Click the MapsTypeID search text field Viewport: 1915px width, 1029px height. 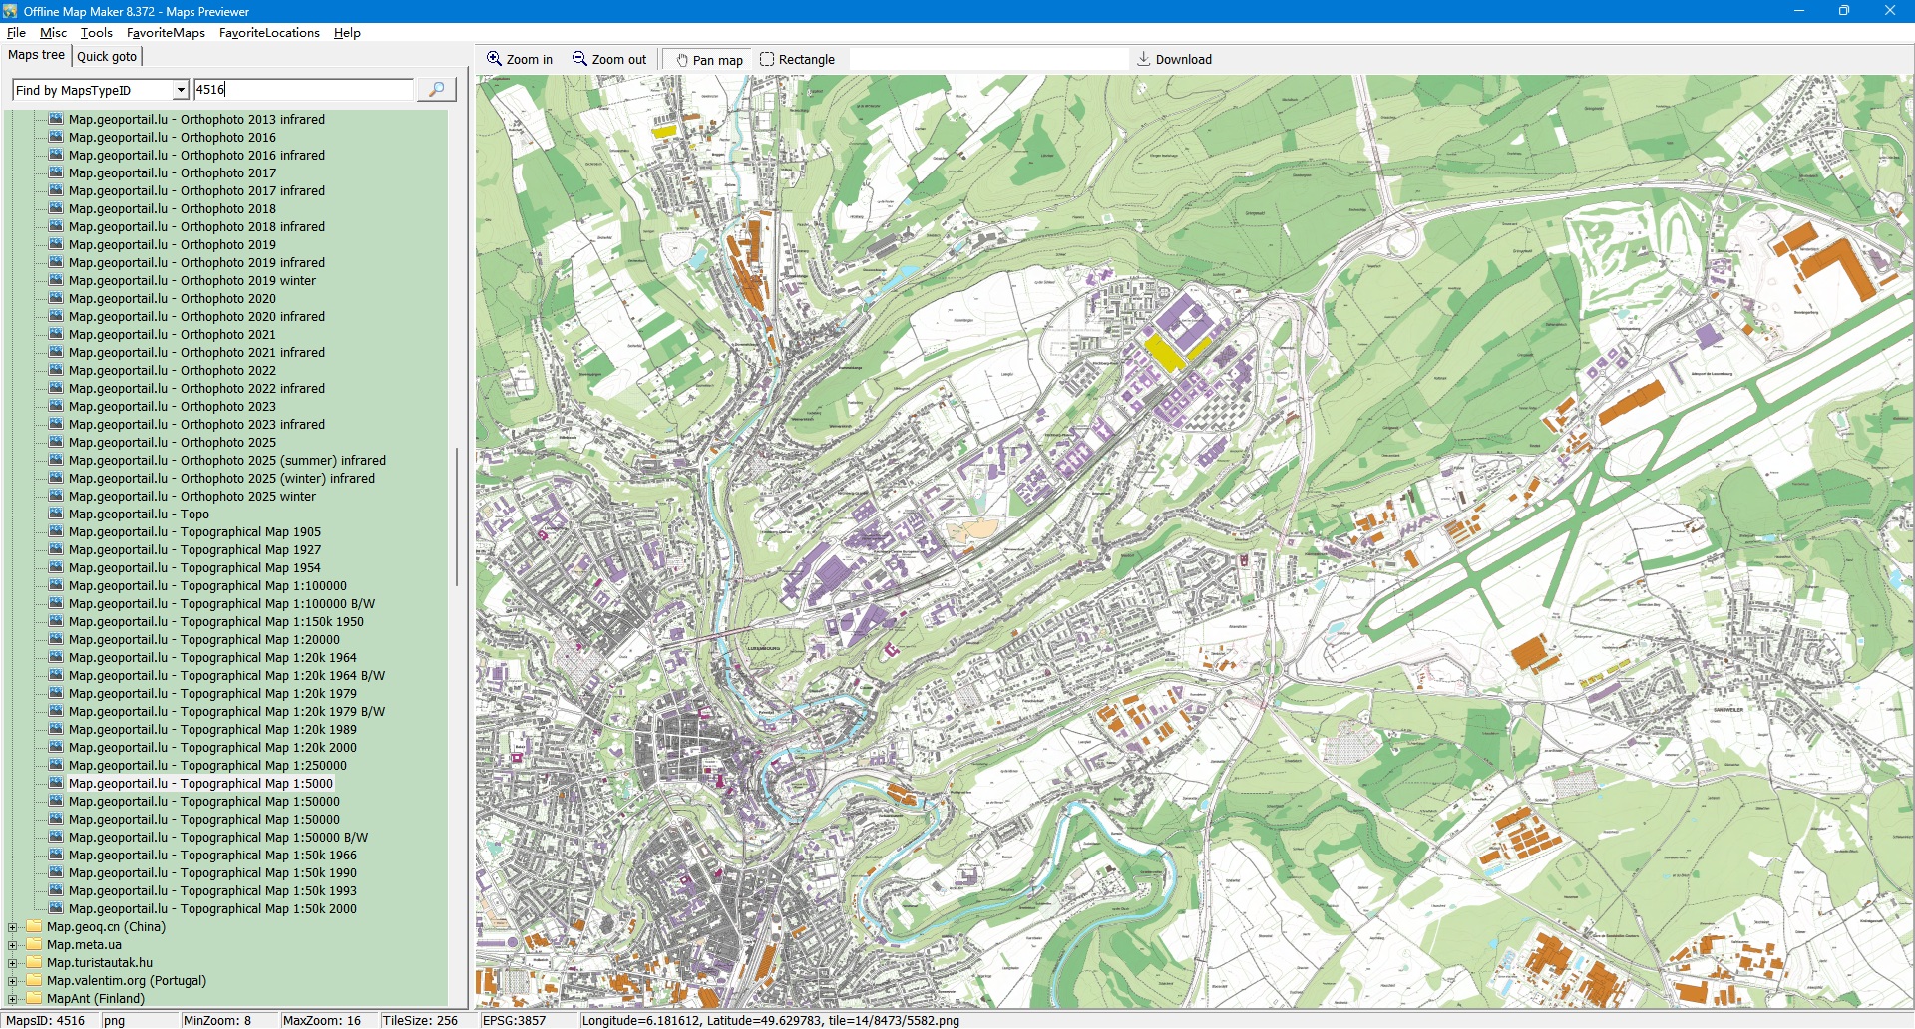(303, 90)
